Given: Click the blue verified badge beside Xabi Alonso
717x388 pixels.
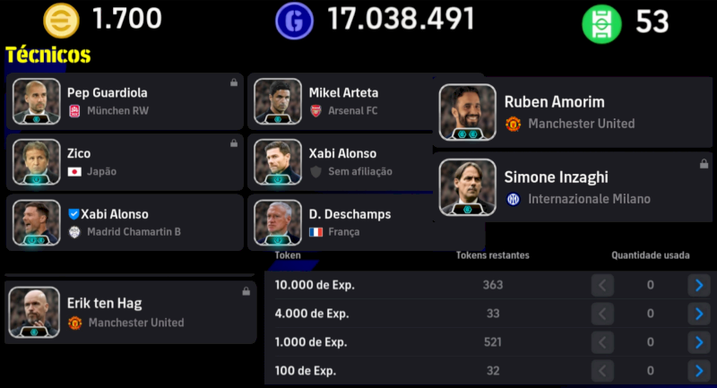Looking at the screenshot, I should tap(73, 214).
